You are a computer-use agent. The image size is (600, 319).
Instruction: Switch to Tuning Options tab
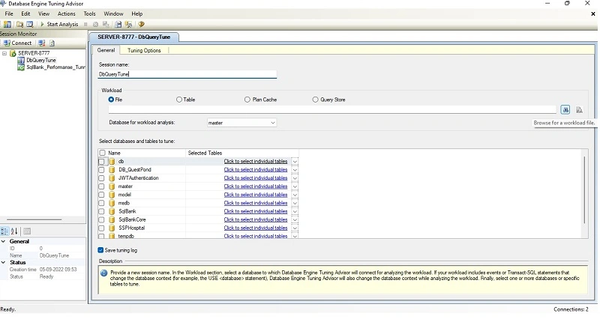pyautogui.click(x=144, y=50)
